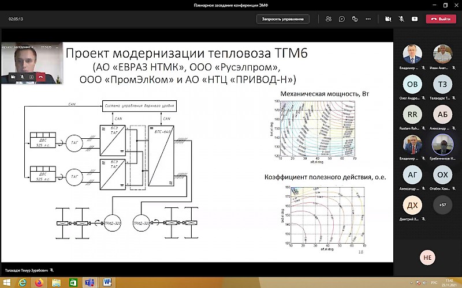Screen dimensions: 462x288
Task: Open the three-dots more actions menu
Action: tap(369, 19)
